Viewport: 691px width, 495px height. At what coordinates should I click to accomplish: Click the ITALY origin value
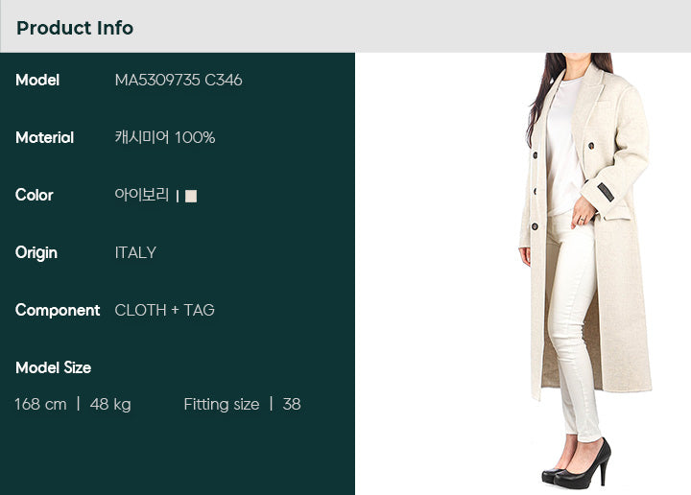click(135, 253)
